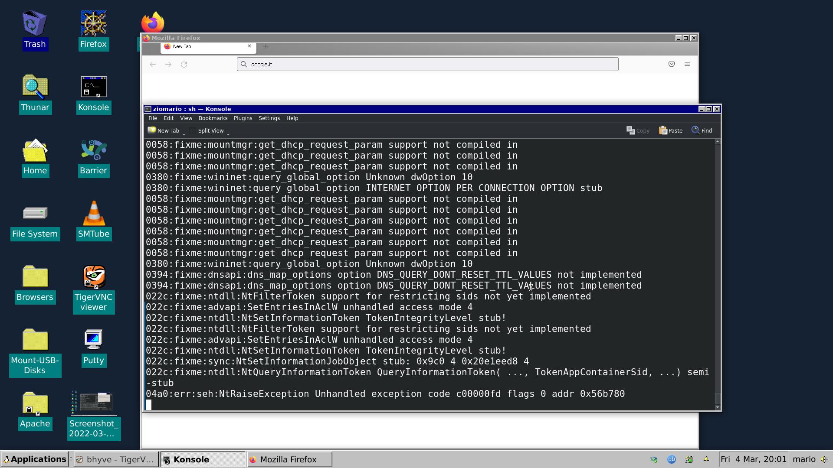Click the Paste toolbar button in Konsole
Viewport: 833px width, 468px height.
pyautogui.click(x=671, y=130)
